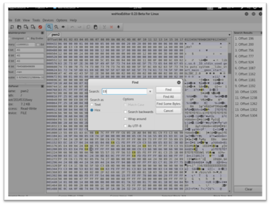This screenshot has height=205, width=270.
Task: Select search result 13. Offset 1352
Action: [246, 110]
